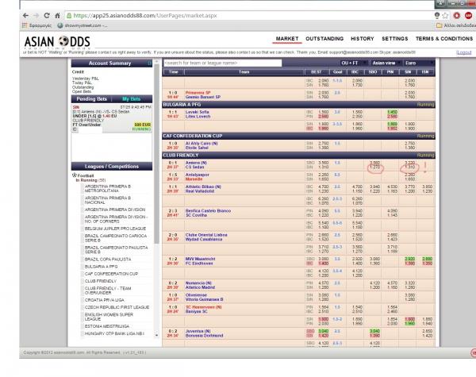Select BULGARIA A PFG in the league list
The image size is (476, 377).
(101, 267)
